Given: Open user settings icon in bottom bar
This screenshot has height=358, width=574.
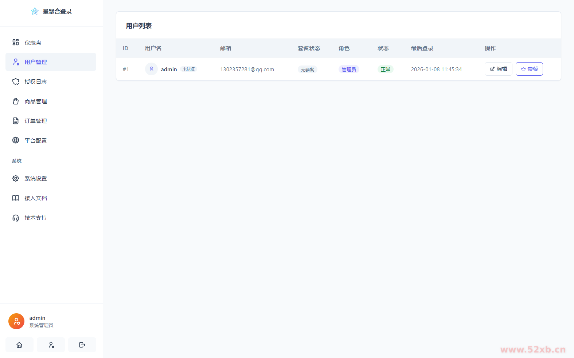Looking at the screenshot, I should pos(51,345).
